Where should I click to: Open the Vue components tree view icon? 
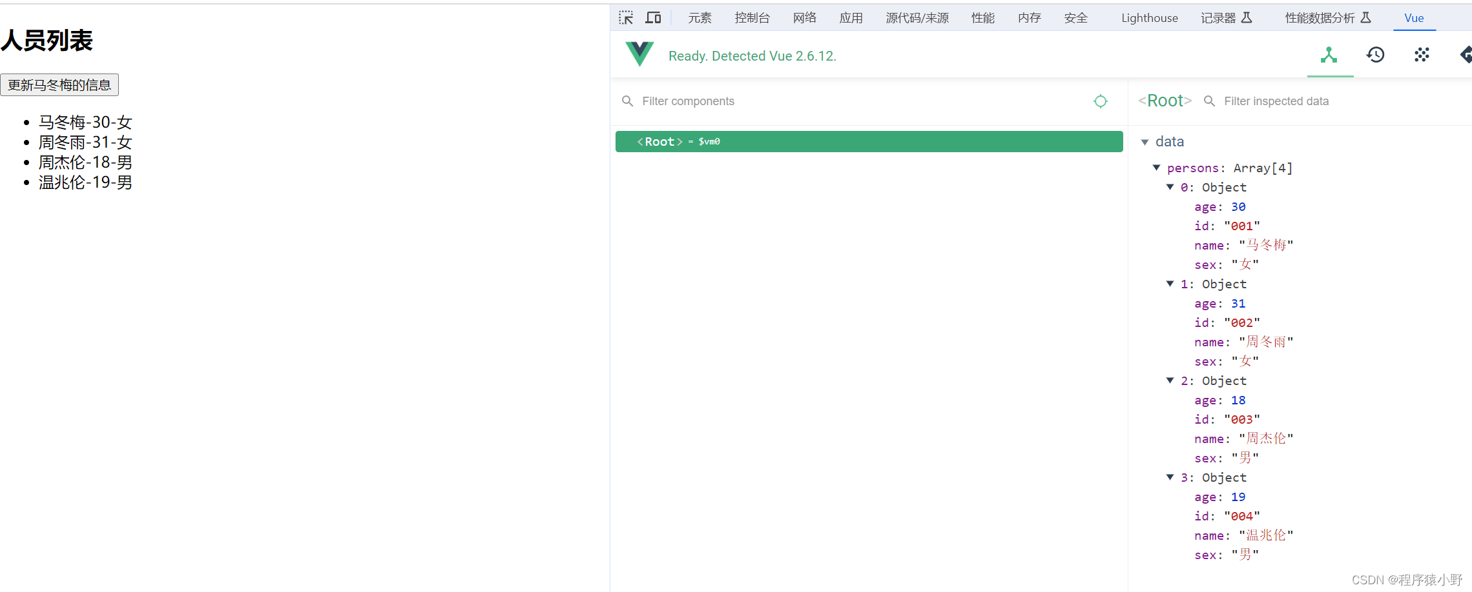1329,55
